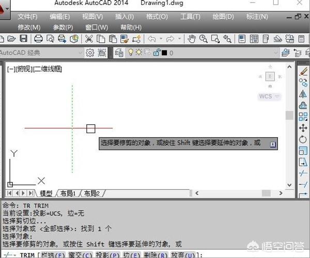Screen dimensions: 310x258
Task: Select the Move tool with four arrows
Action: 303,128
